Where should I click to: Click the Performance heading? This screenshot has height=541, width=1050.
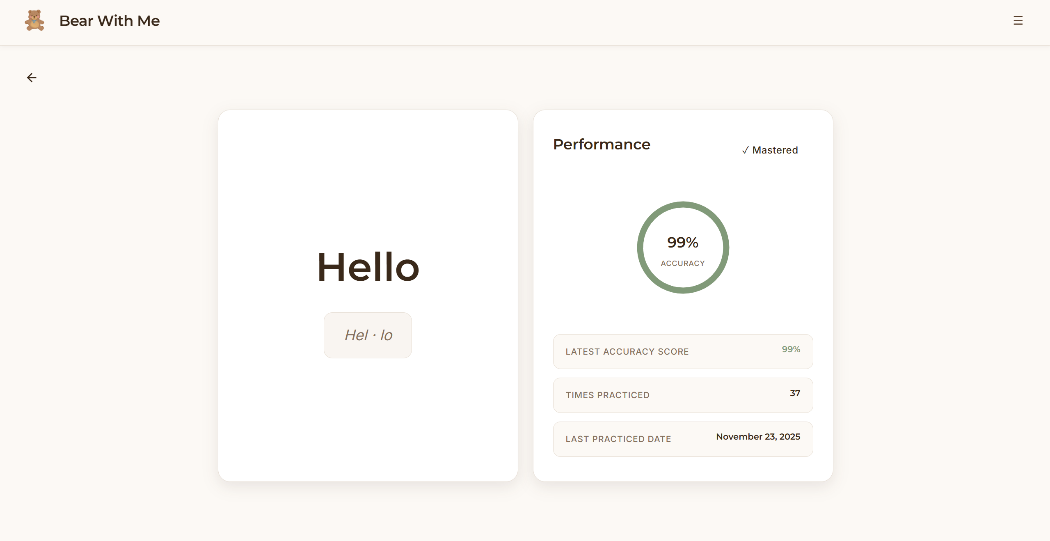pyautogui.click(x=602, y=144)
